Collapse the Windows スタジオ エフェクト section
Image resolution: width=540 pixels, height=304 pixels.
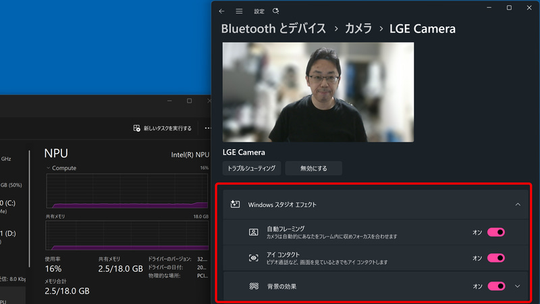[x=518, y=205]
